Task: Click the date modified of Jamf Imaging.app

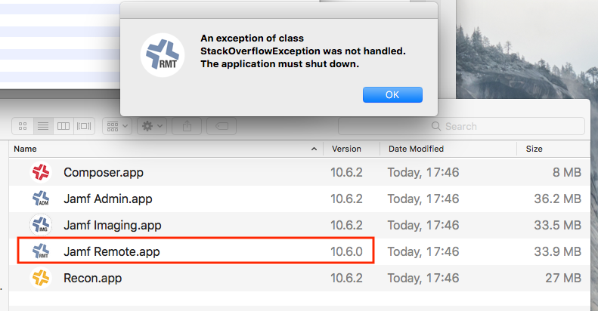Action: [x=423, y=226]
